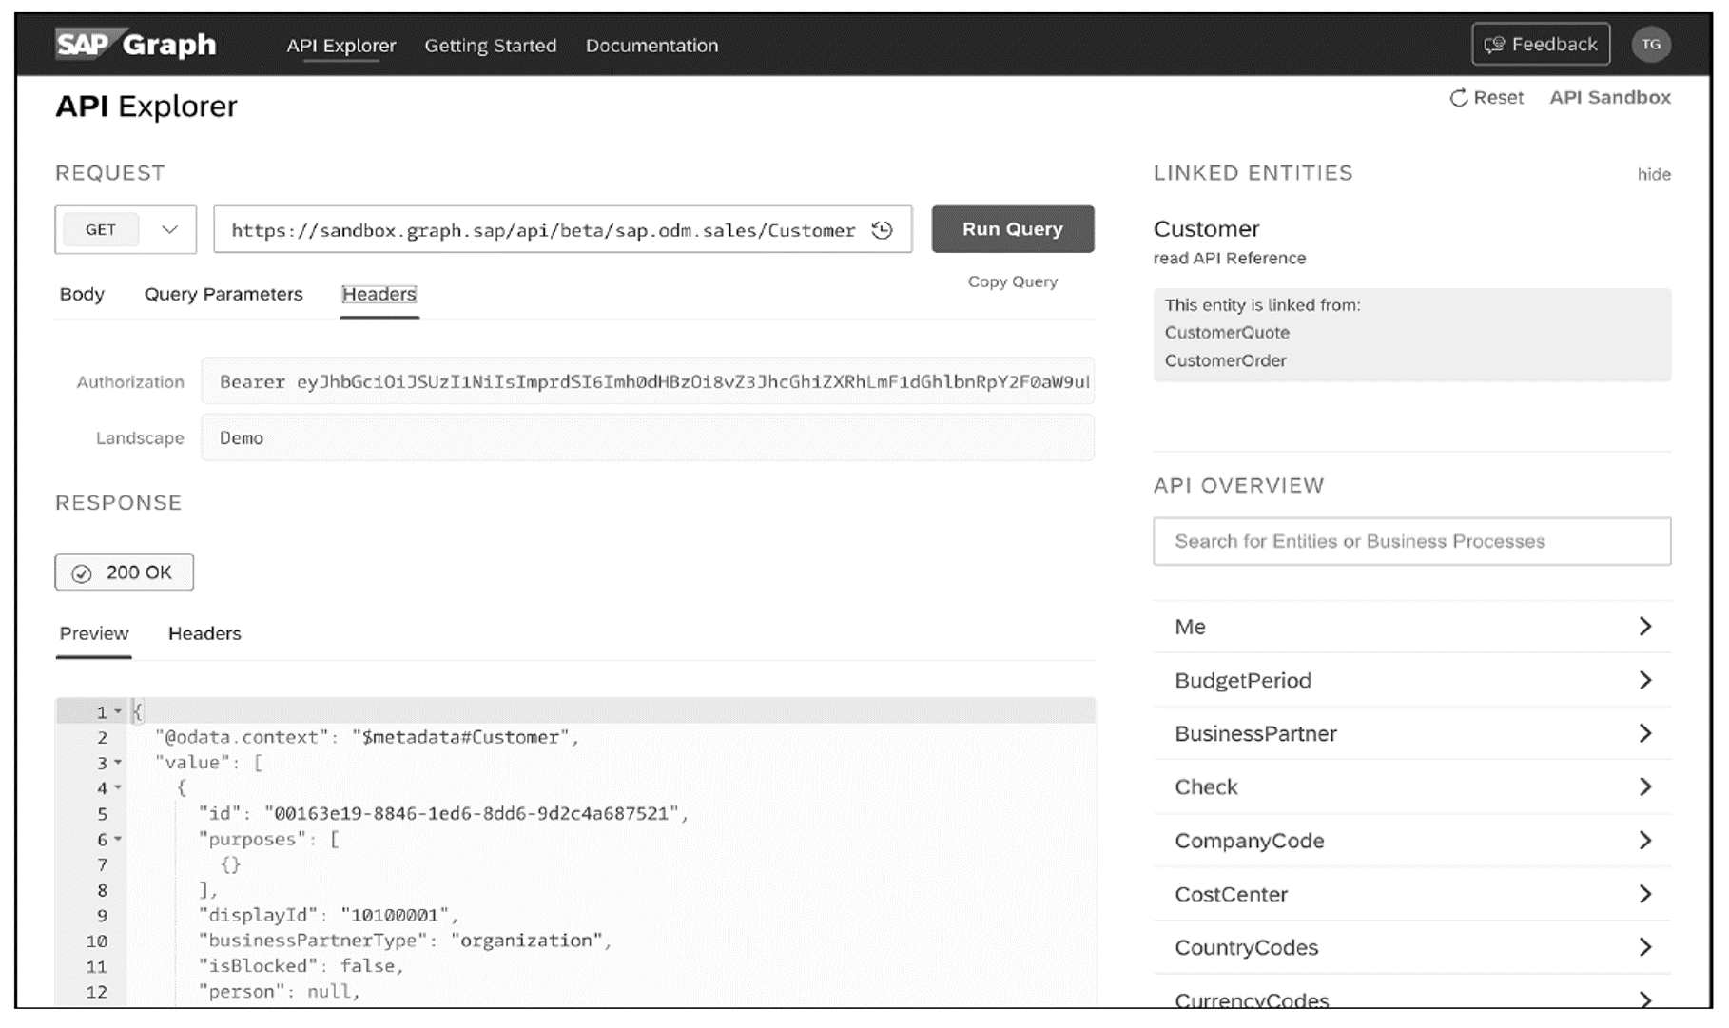The height and width of the screenshot is (1028, 1729).
Task: Select the Me entity row
Action: [x=1412, y=626]
